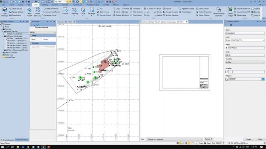The height and width of the screenshot is (149, 266).
Task: Collapse the A4 Planset (Landscape) node
Action: 3,36
